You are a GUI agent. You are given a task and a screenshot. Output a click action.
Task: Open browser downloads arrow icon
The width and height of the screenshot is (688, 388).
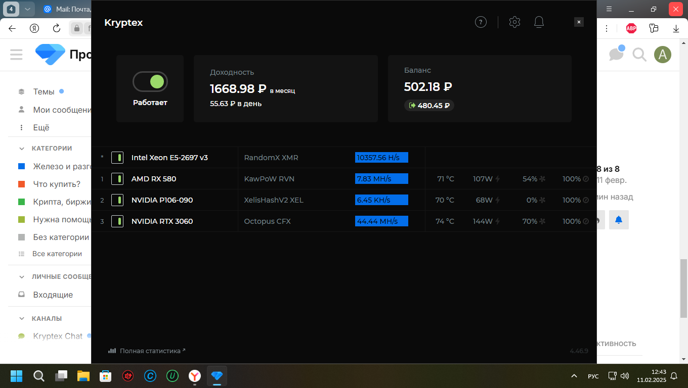[x=676, y=29]
